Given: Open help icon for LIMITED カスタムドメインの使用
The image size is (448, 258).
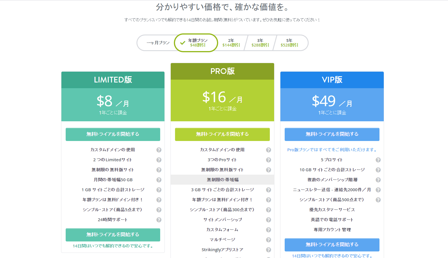Looking at the screenshot, I should click(159, 150).
